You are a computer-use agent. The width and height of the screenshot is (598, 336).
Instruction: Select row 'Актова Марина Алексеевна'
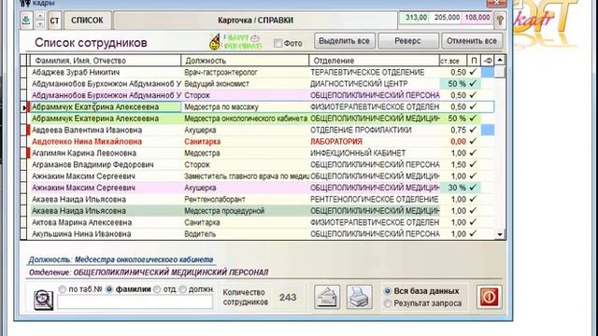pos(258,222)
